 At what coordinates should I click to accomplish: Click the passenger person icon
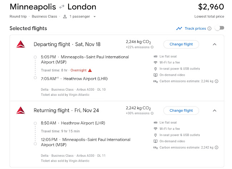pyautogui.click(x=65, y=17)
